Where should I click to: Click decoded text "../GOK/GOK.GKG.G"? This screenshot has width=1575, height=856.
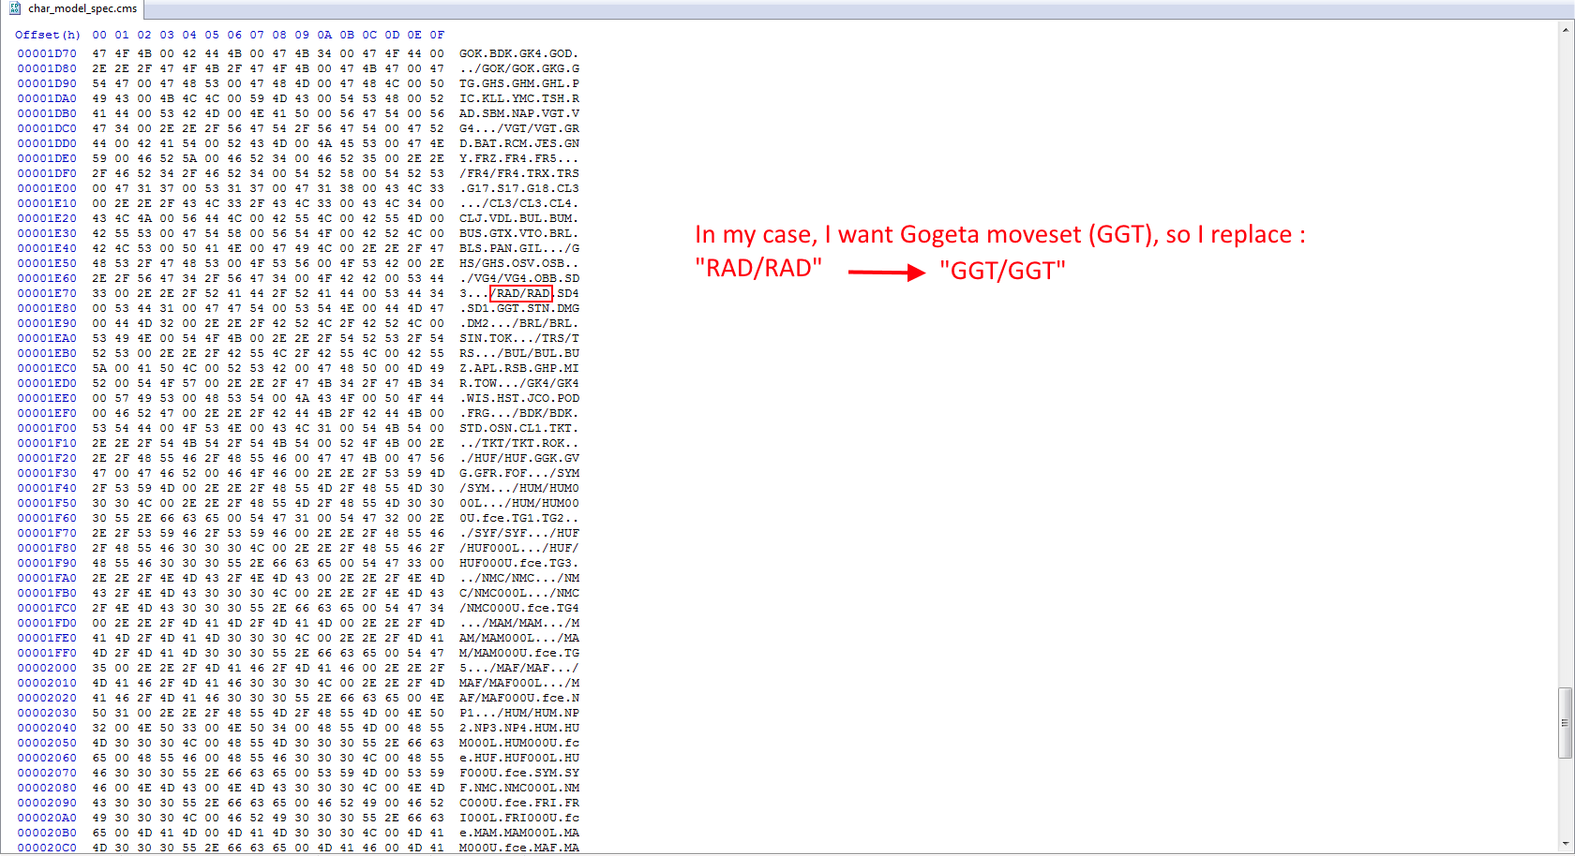click(x=519, y=68)
